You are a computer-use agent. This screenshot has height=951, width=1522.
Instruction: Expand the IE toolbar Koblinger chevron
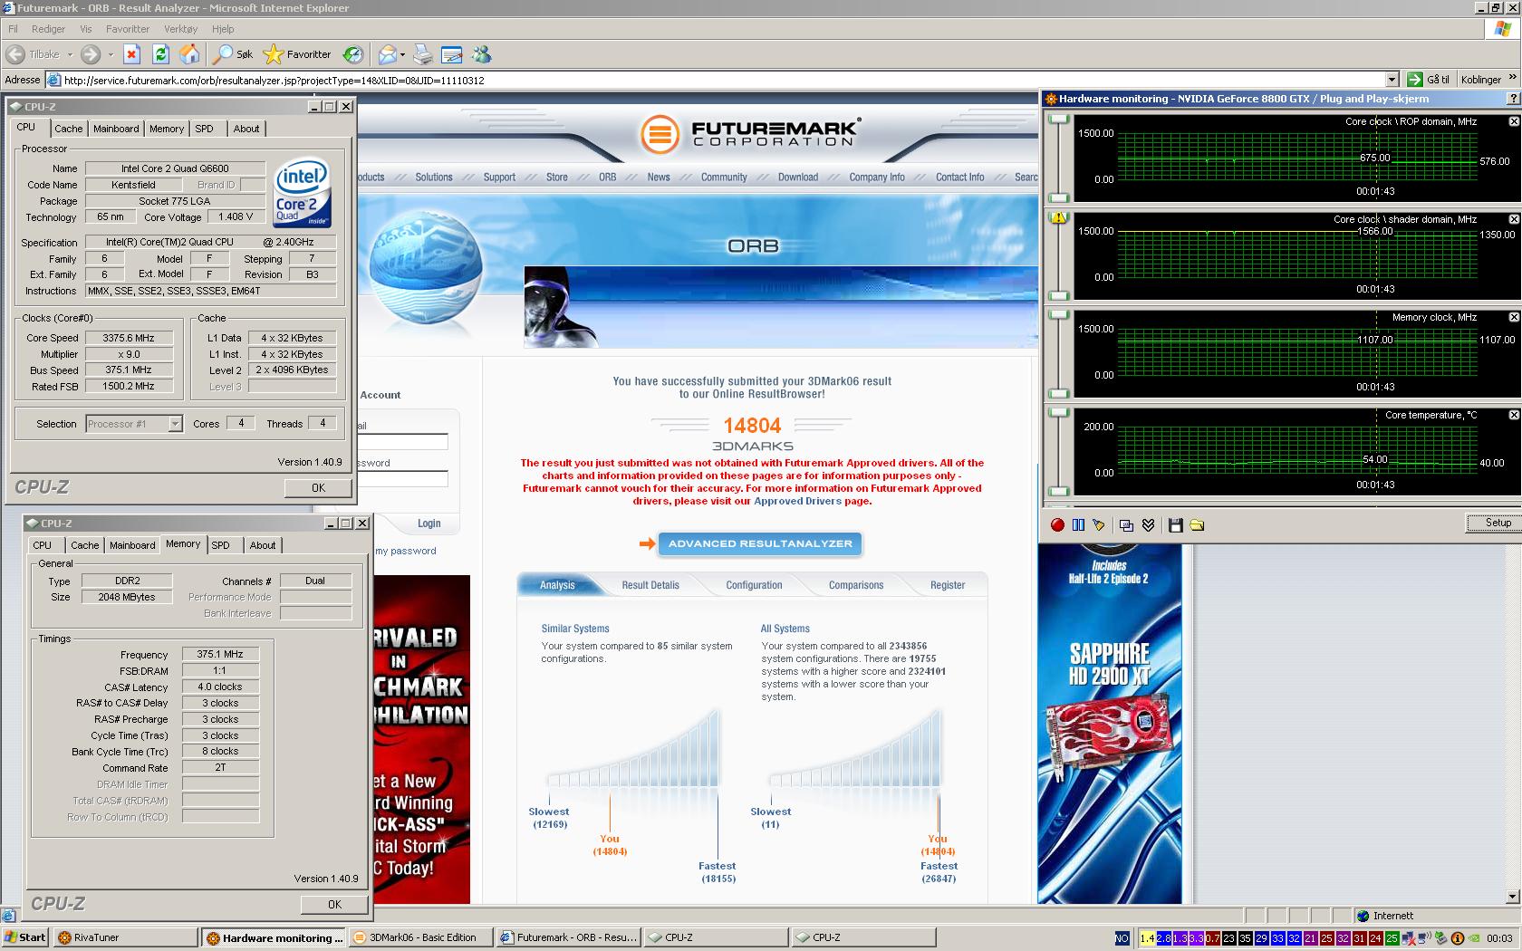[x=1511, y=77]
